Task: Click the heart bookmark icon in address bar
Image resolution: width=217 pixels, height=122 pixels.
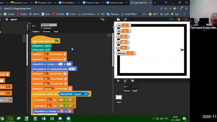Action: (175, 8)
